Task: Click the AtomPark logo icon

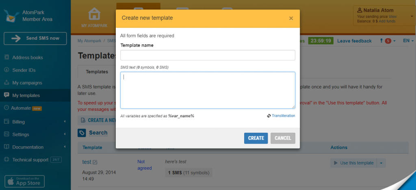Action: coord(11,16)
